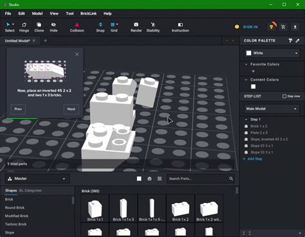This screenshot has width=305, height=237.
Task: Click the Next tutorial button
Action: pos(71,109)
